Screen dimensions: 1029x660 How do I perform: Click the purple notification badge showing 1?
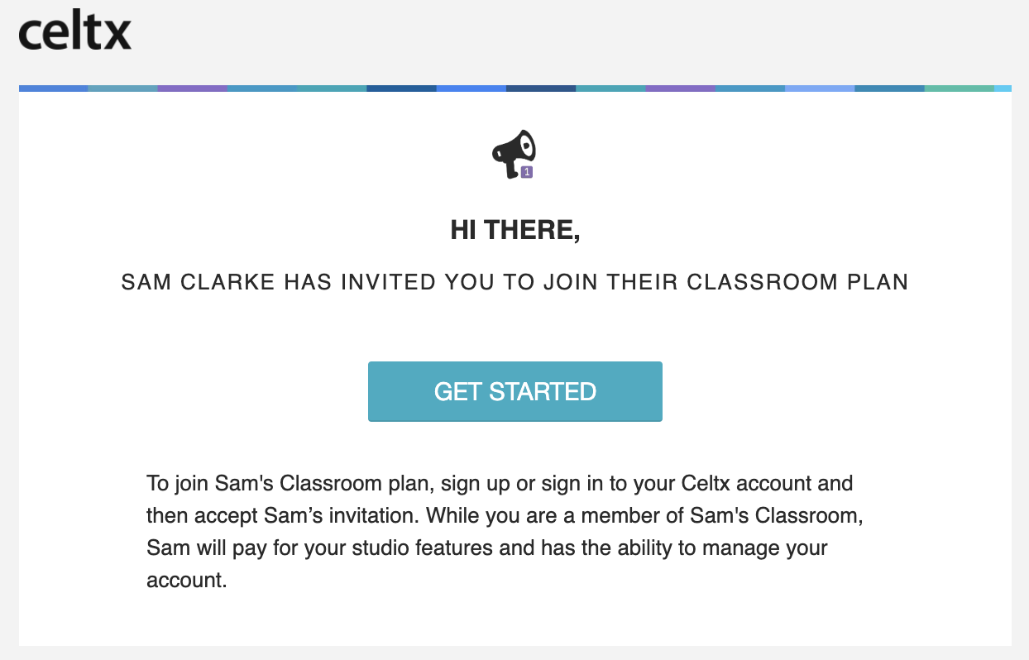tap(527, 172)
